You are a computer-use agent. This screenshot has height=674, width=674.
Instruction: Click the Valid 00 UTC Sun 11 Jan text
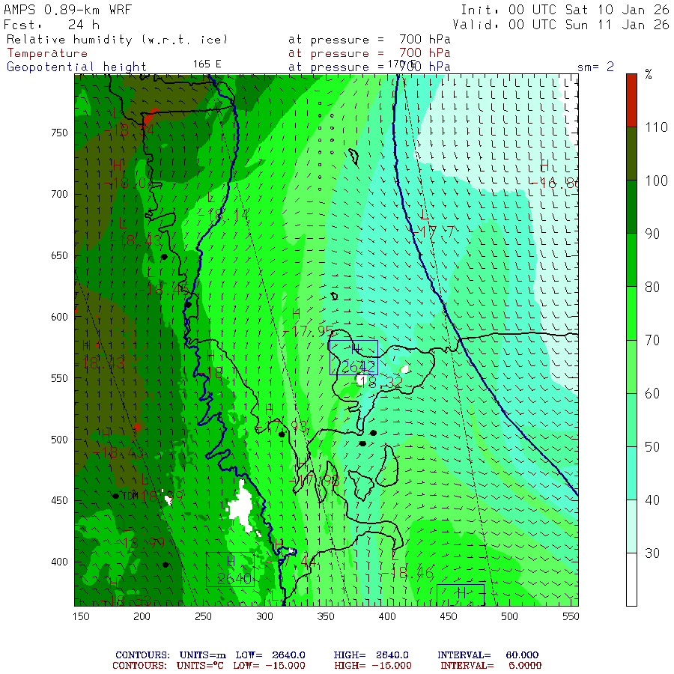point(560,25)
